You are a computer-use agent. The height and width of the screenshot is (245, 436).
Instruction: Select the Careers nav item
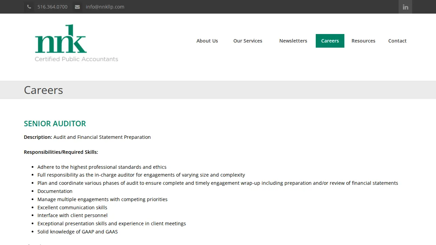coord(330,41)
